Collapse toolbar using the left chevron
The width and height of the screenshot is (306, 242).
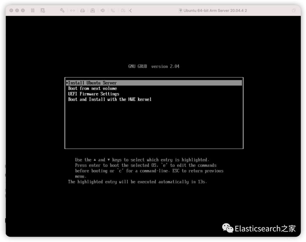tap(131, 10)
